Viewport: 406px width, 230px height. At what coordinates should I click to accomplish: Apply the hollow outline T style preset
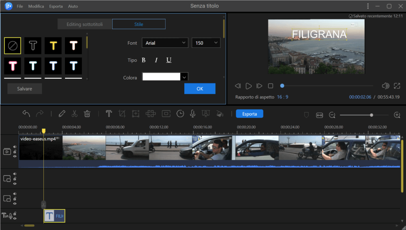point(33,46)
